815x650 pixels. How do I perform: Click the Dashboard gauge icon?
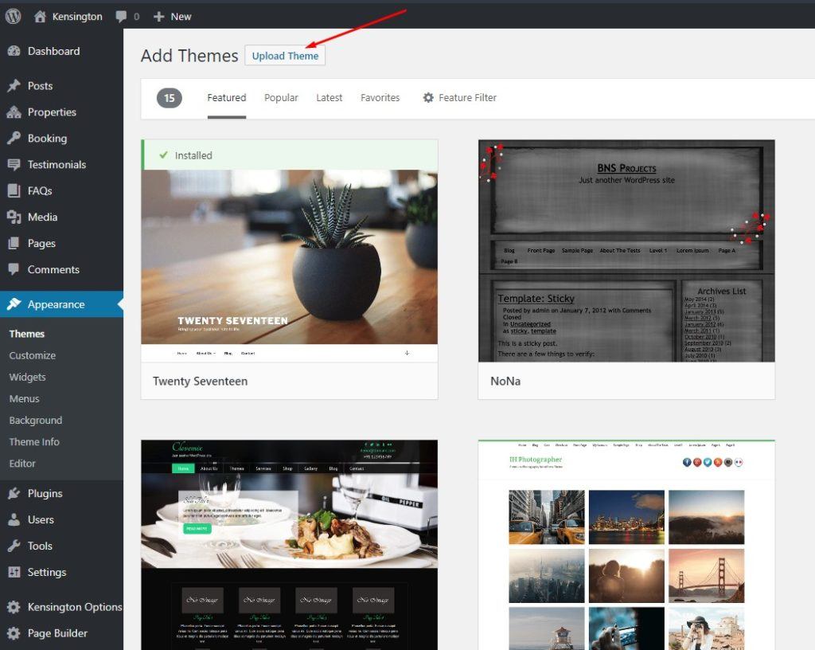point(14,51)
